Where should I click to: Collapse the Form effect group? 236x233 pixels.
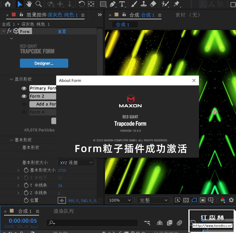click(x=4, y=31)
